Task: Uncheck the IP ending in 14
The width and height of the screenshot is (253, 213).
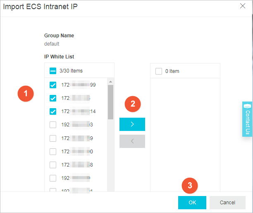Action: point(53,111)
